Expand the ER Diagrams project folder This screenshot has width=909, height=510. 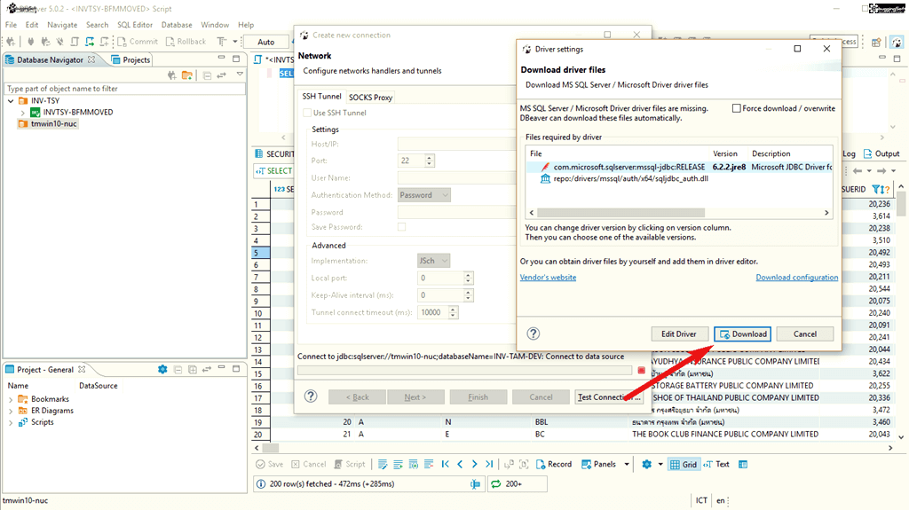click(11, 411)
